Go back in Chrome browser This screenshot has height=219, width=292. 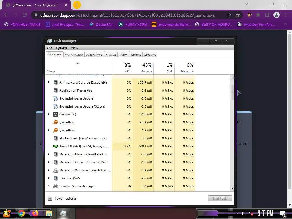tap(6, 15)
